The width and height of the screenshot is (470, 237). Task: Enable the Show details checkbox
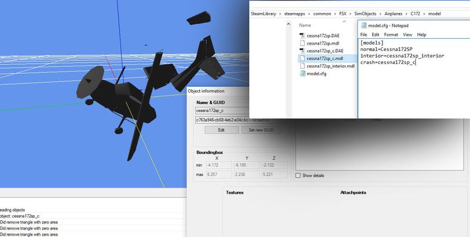click(298, 175)
